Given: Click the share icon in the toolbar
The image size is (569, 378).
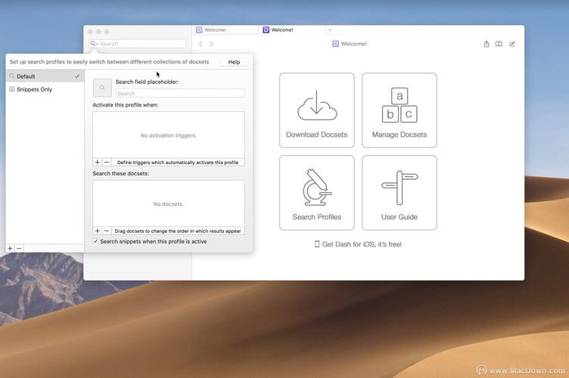Looking at the screenshot, I should pos(487,44).
